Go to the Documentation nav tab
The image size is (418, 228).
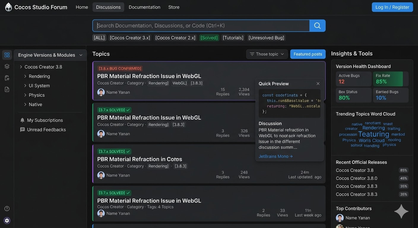tap(144, 7)
